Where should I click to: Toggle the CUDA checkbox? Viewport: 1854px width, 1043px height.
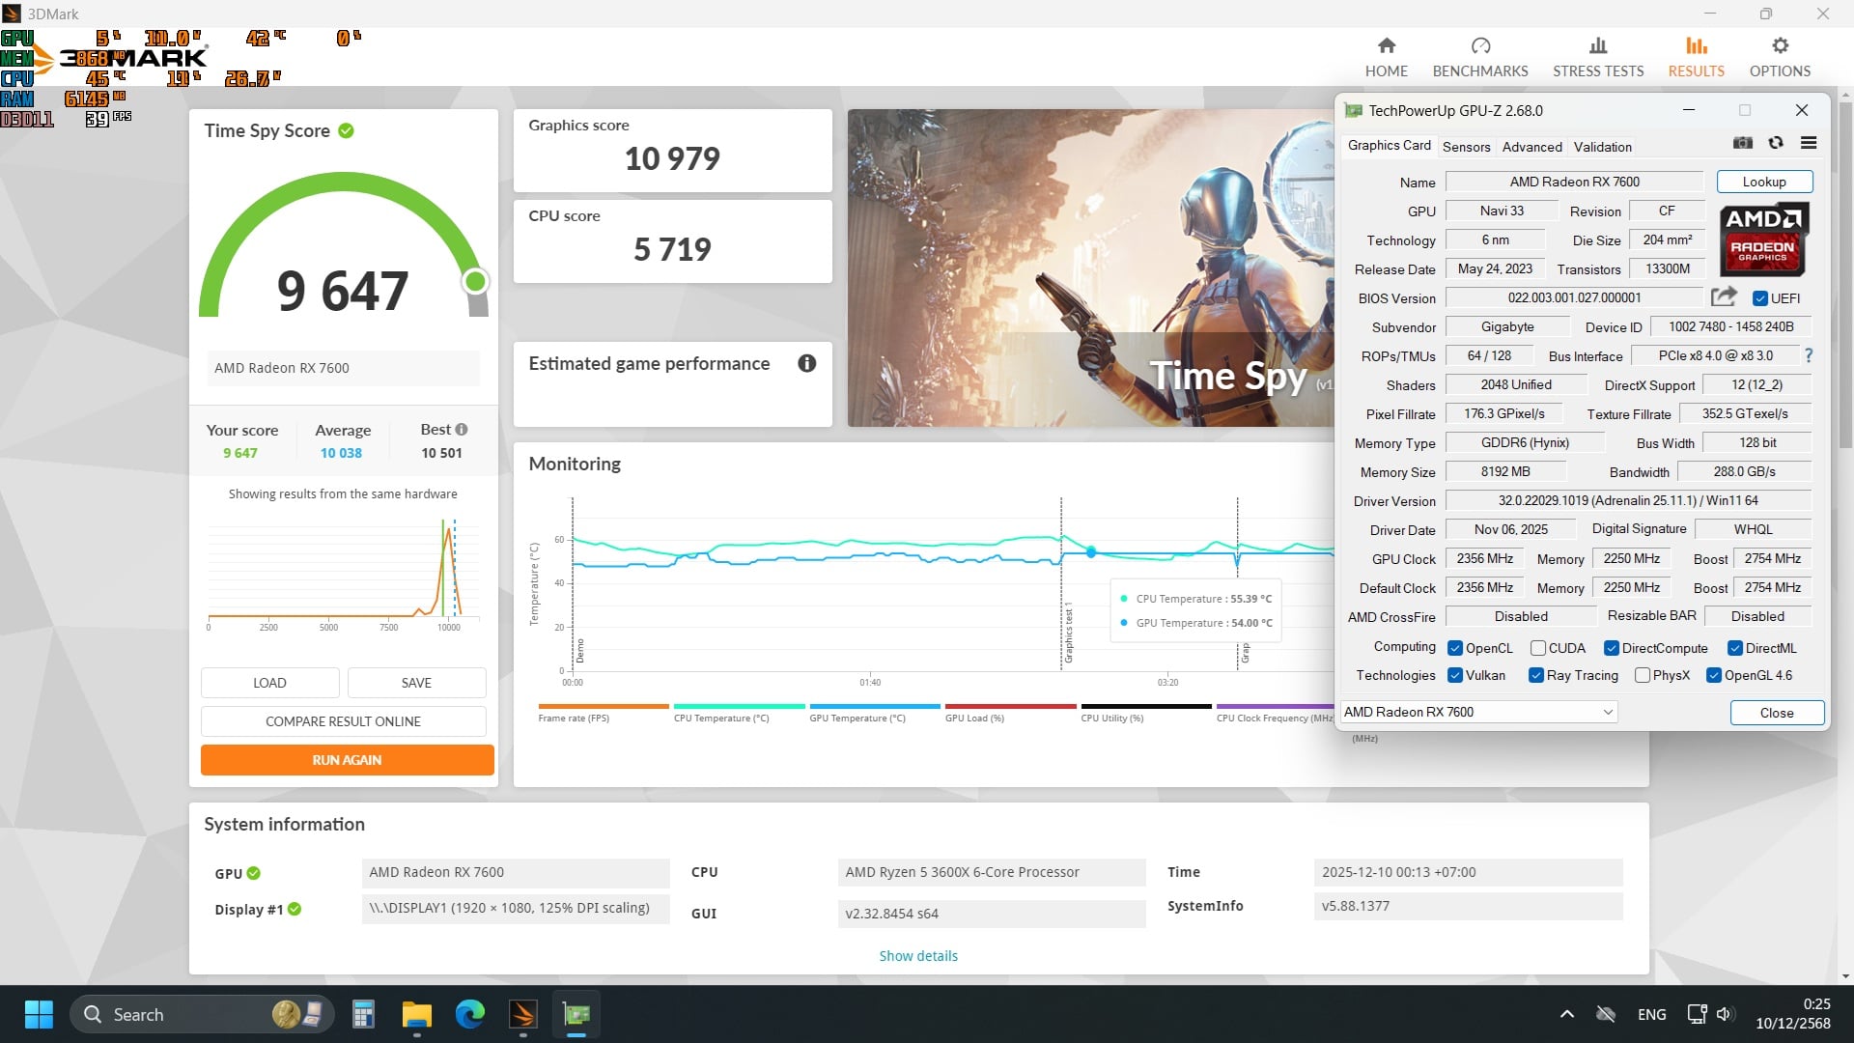pos(1538,648)
